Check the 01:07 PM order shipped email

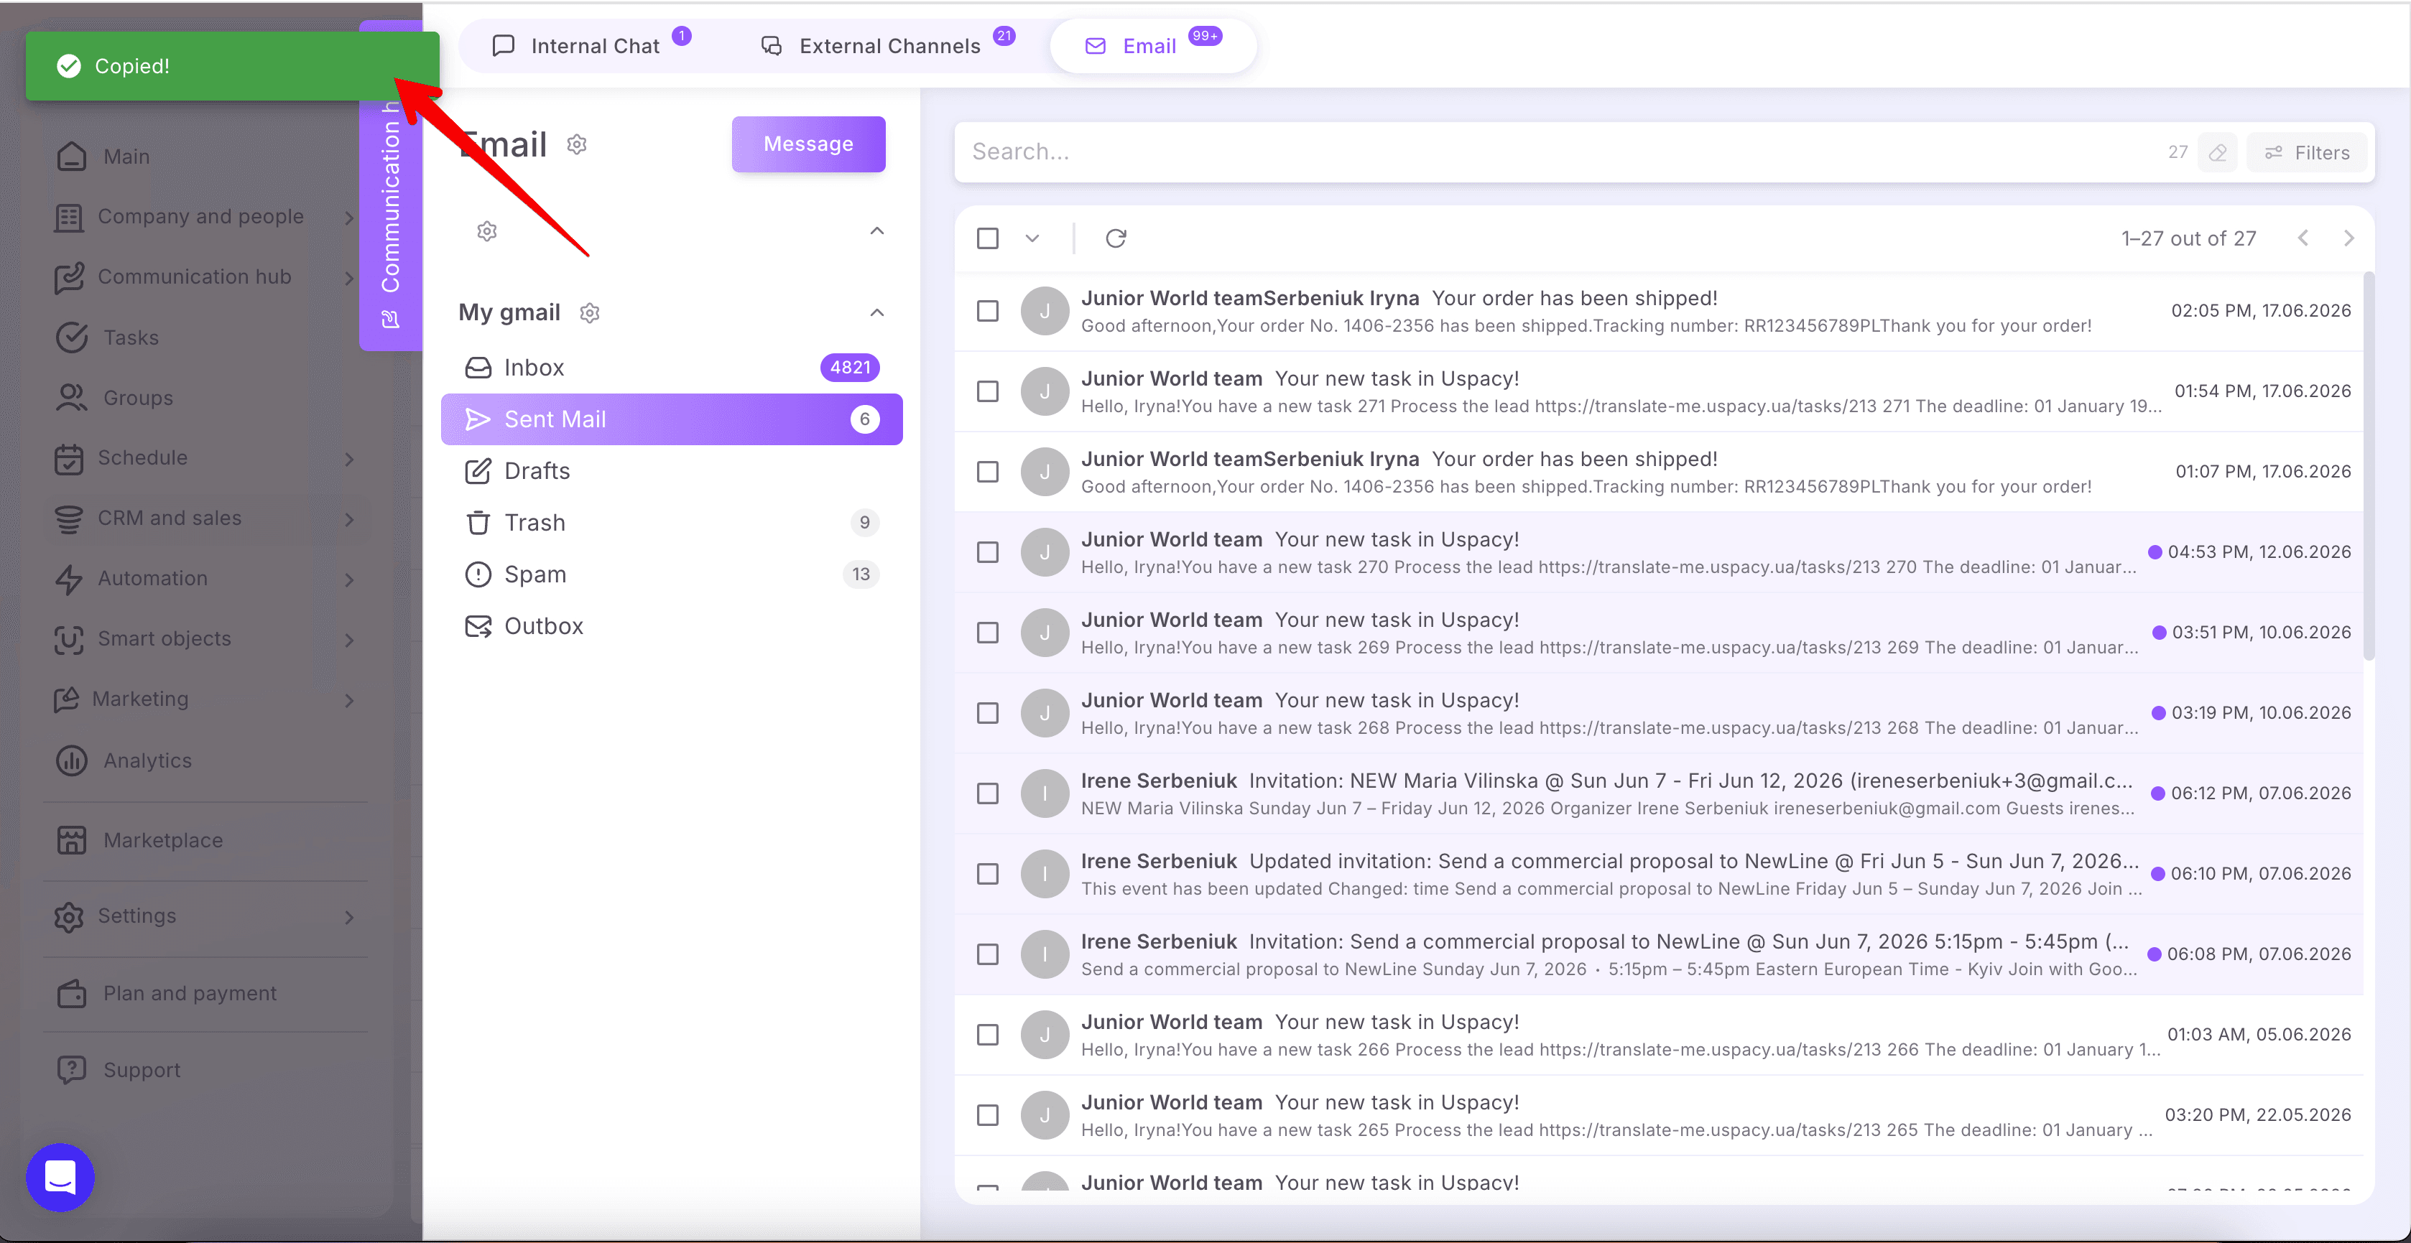(987, 471)
